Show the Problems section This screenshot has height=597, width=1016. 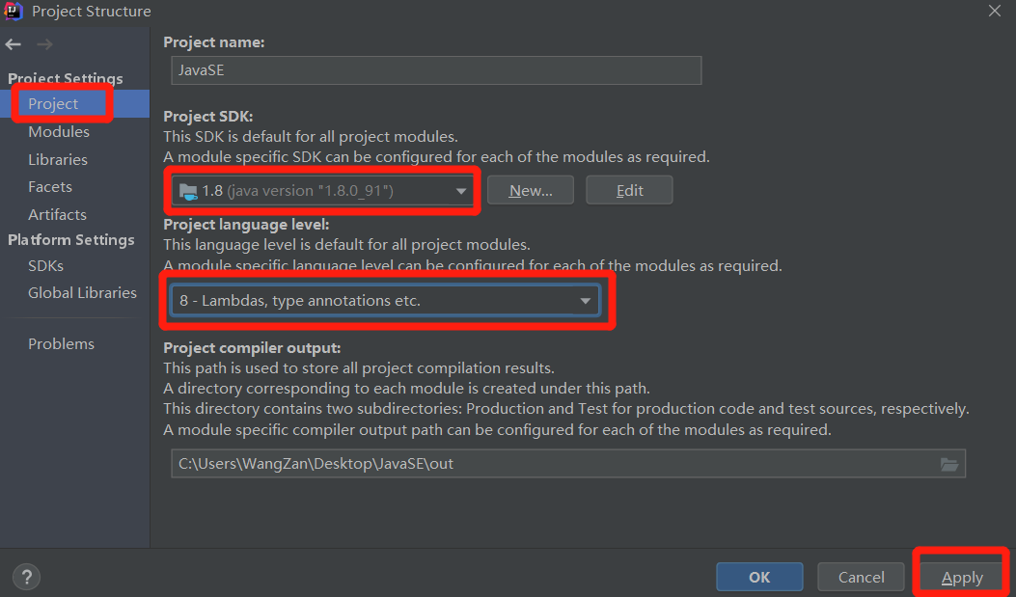[x=61, y=344]
